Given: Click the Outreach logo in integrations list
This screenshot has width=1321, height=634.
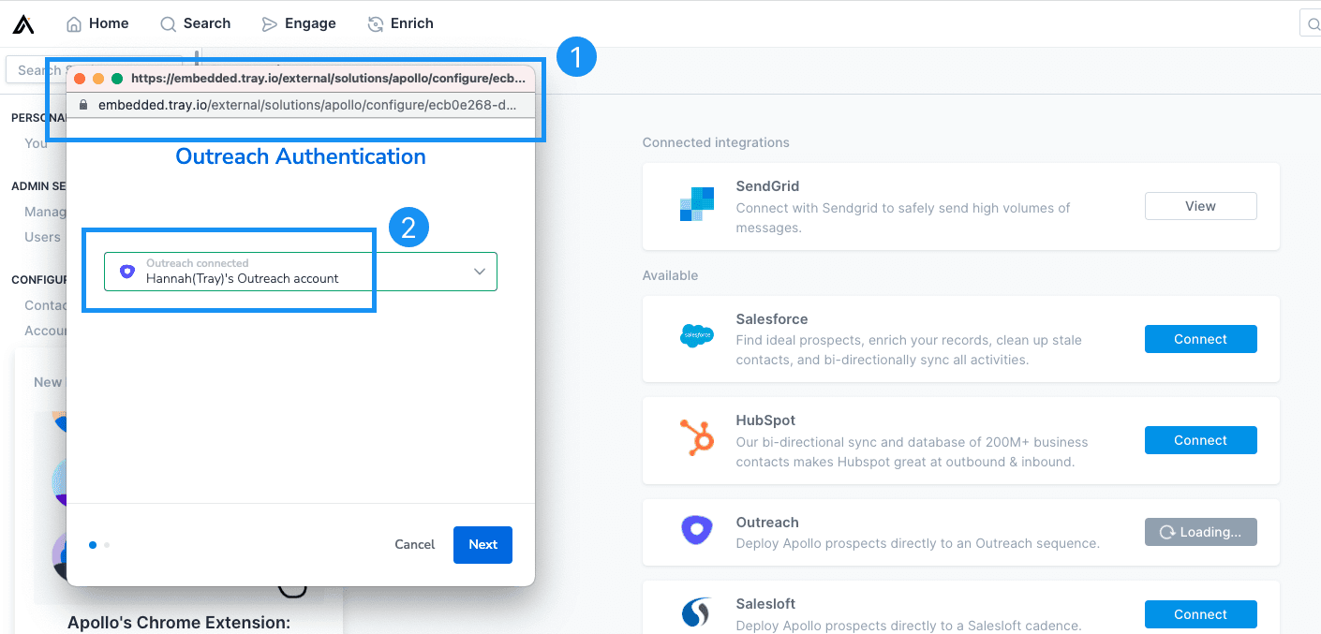Looking at the screenshot, I should [696, 531].
